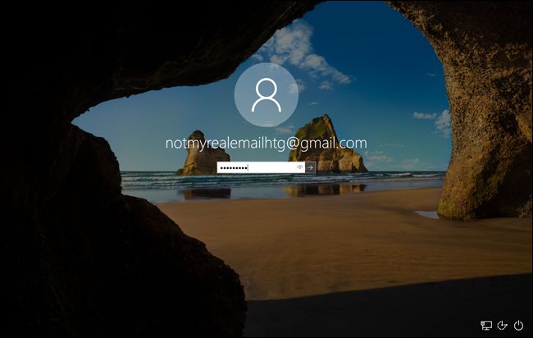Click the power options icon
The height and width of the screenshot is (338, 533).
click(x=518, y=326)
